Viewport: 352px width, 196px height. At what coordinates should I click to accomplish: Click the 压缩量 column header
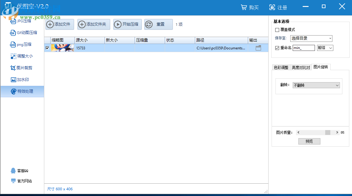(150, 40)
